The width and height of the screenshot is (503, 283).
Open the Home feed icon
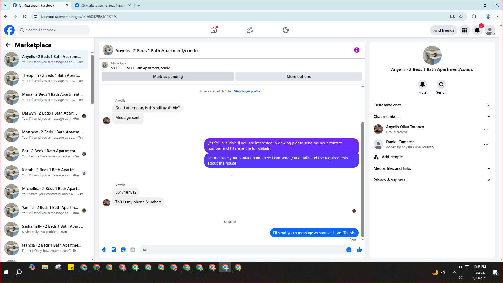214,30
